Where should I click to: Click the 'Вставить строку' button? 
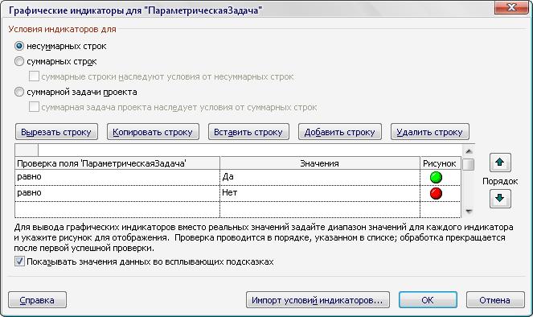248,132
